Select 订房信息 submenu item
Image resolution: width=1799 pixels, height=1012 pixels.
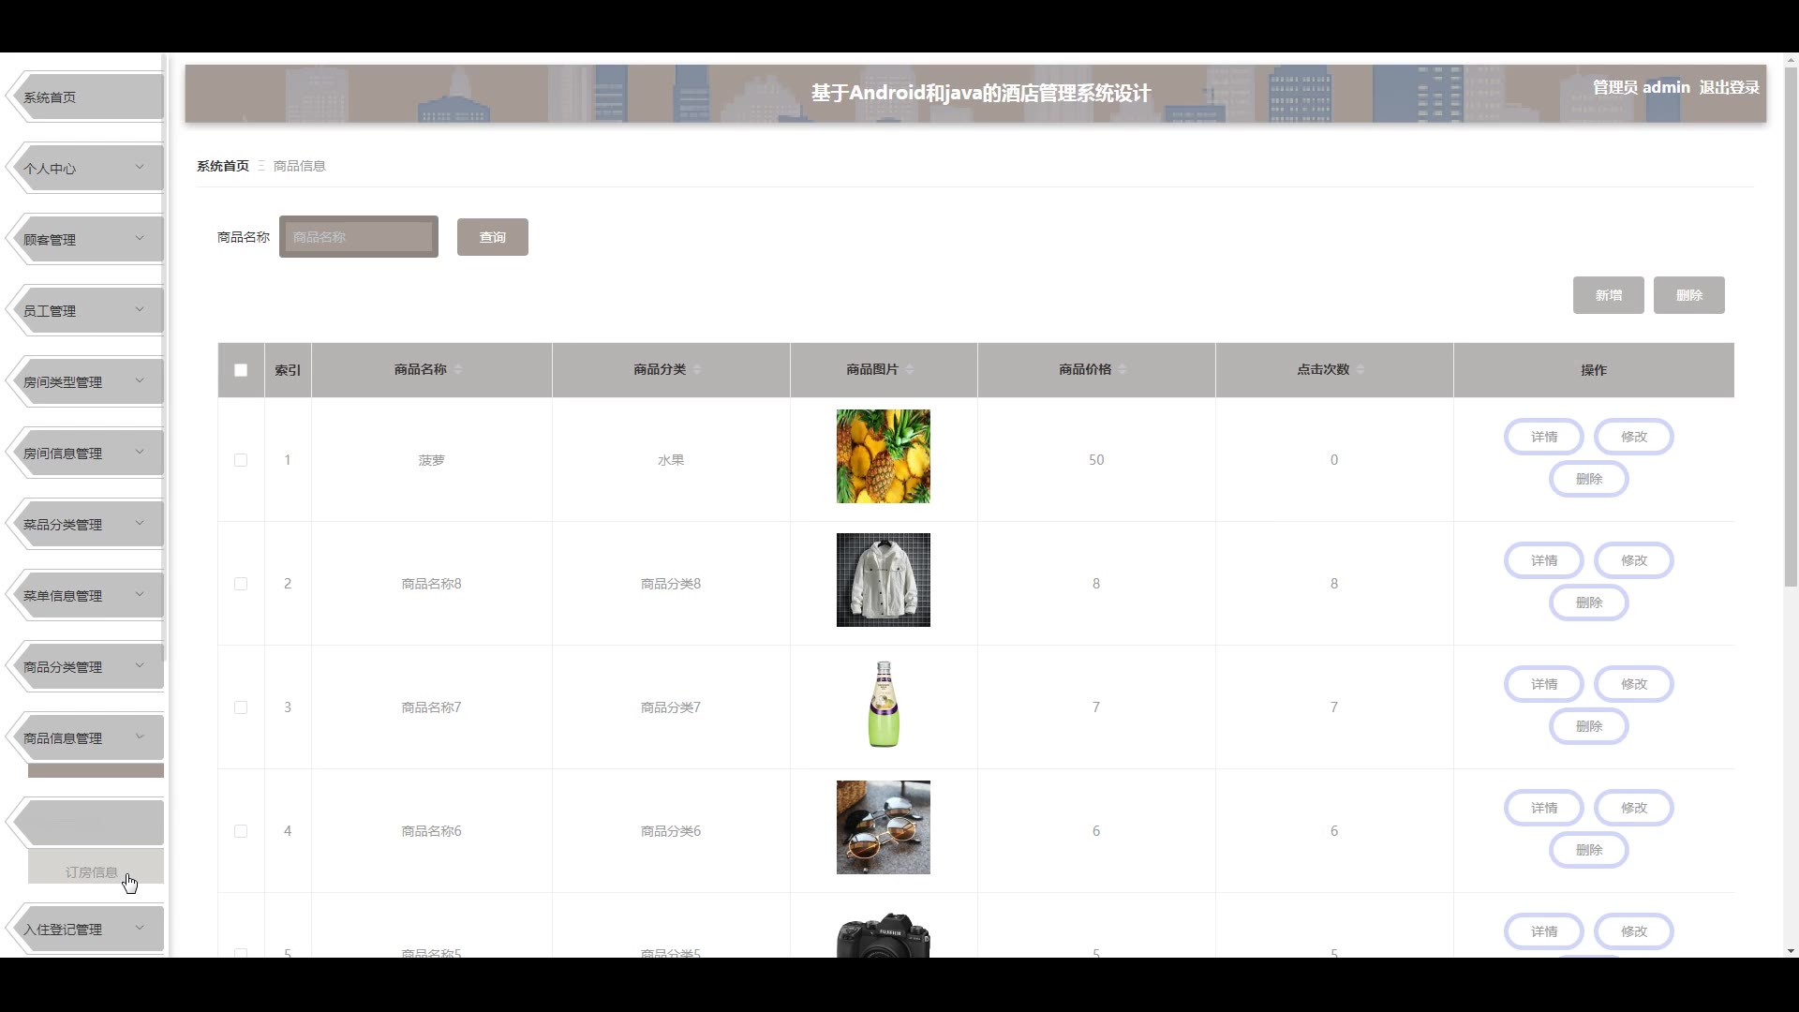(92, 871)
